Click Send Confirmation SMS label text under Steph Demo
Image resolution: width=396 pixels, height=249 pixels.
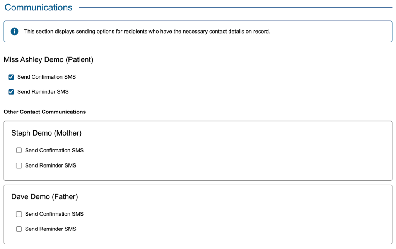[x=54, y=151]
